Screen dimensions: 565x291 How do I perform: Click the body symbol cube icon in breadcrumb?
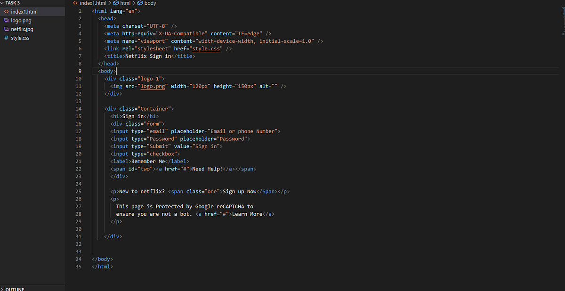(140, 3)
